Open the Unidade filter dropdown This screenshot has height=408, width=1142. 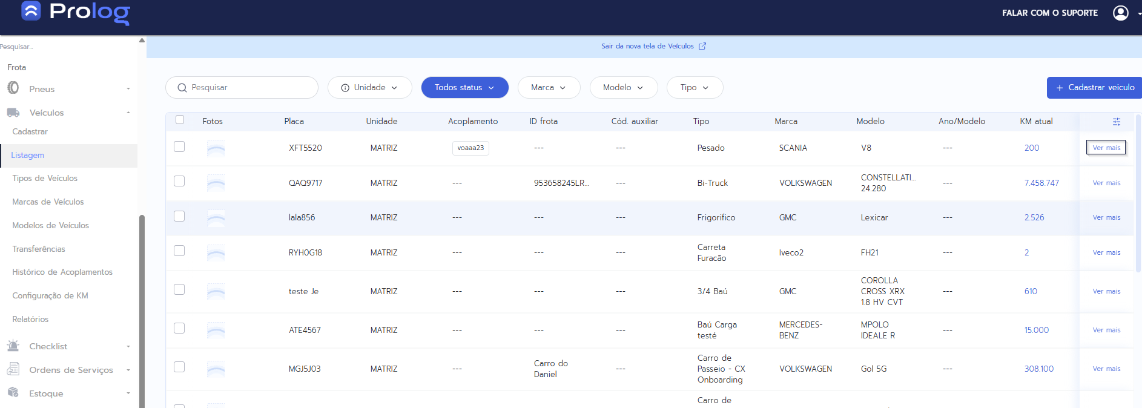tap(369, 88)
